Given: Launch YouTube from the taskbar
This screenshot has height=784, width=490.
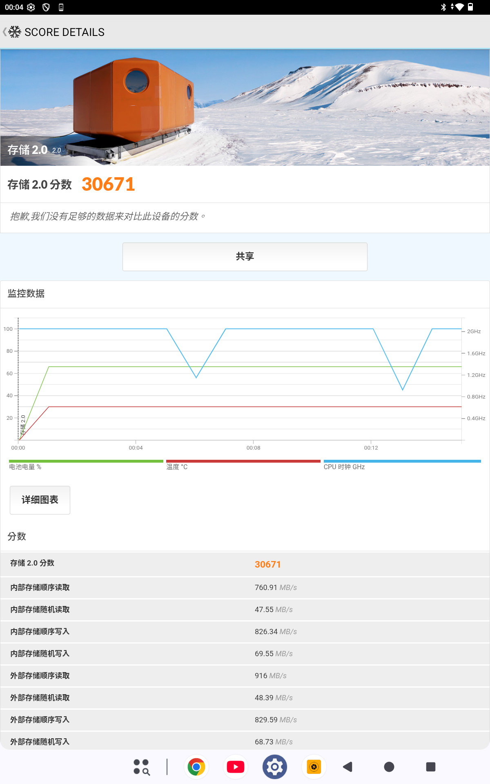Looking at the screenshot, I should click(x=236, y=767).
